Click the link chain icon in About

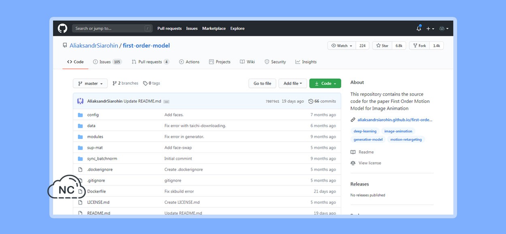353,120
